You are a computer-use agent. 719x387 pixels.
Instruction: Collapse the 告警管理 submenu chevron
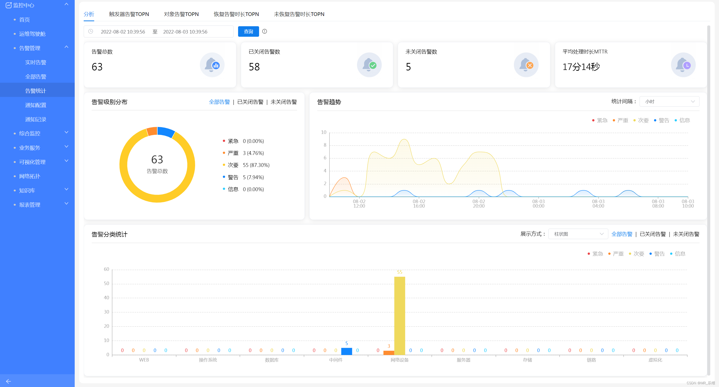point(66,47)
